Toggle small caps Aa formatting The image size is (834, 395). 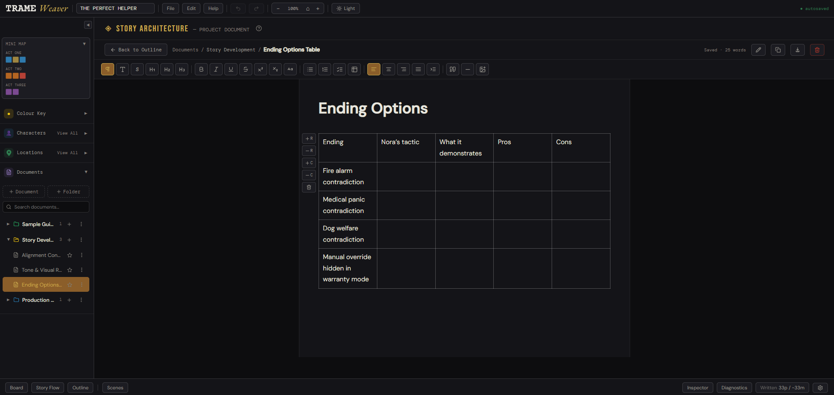(x=290, y=69)
